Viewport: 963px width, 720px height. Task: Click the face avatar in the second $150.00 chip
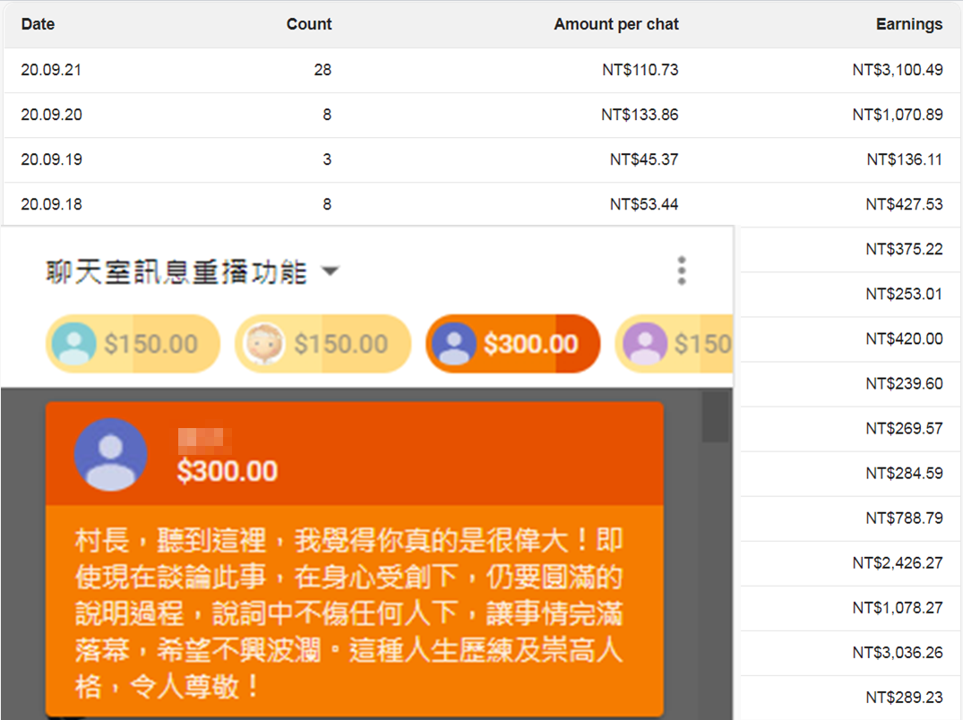pos(264,344)
